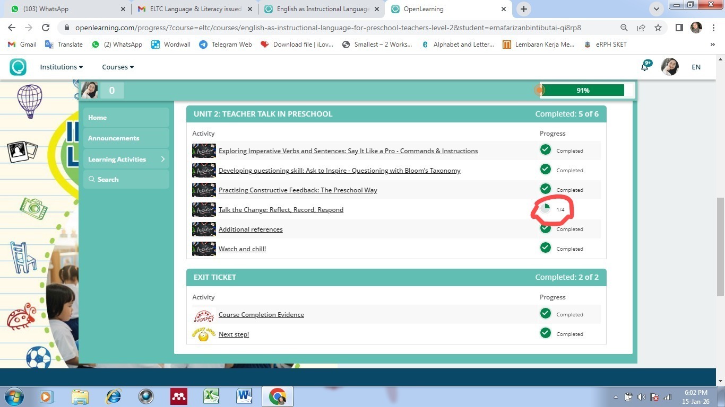Open Developing questioning skill activity link
725x407 pixels.
(x=340, y=171)
